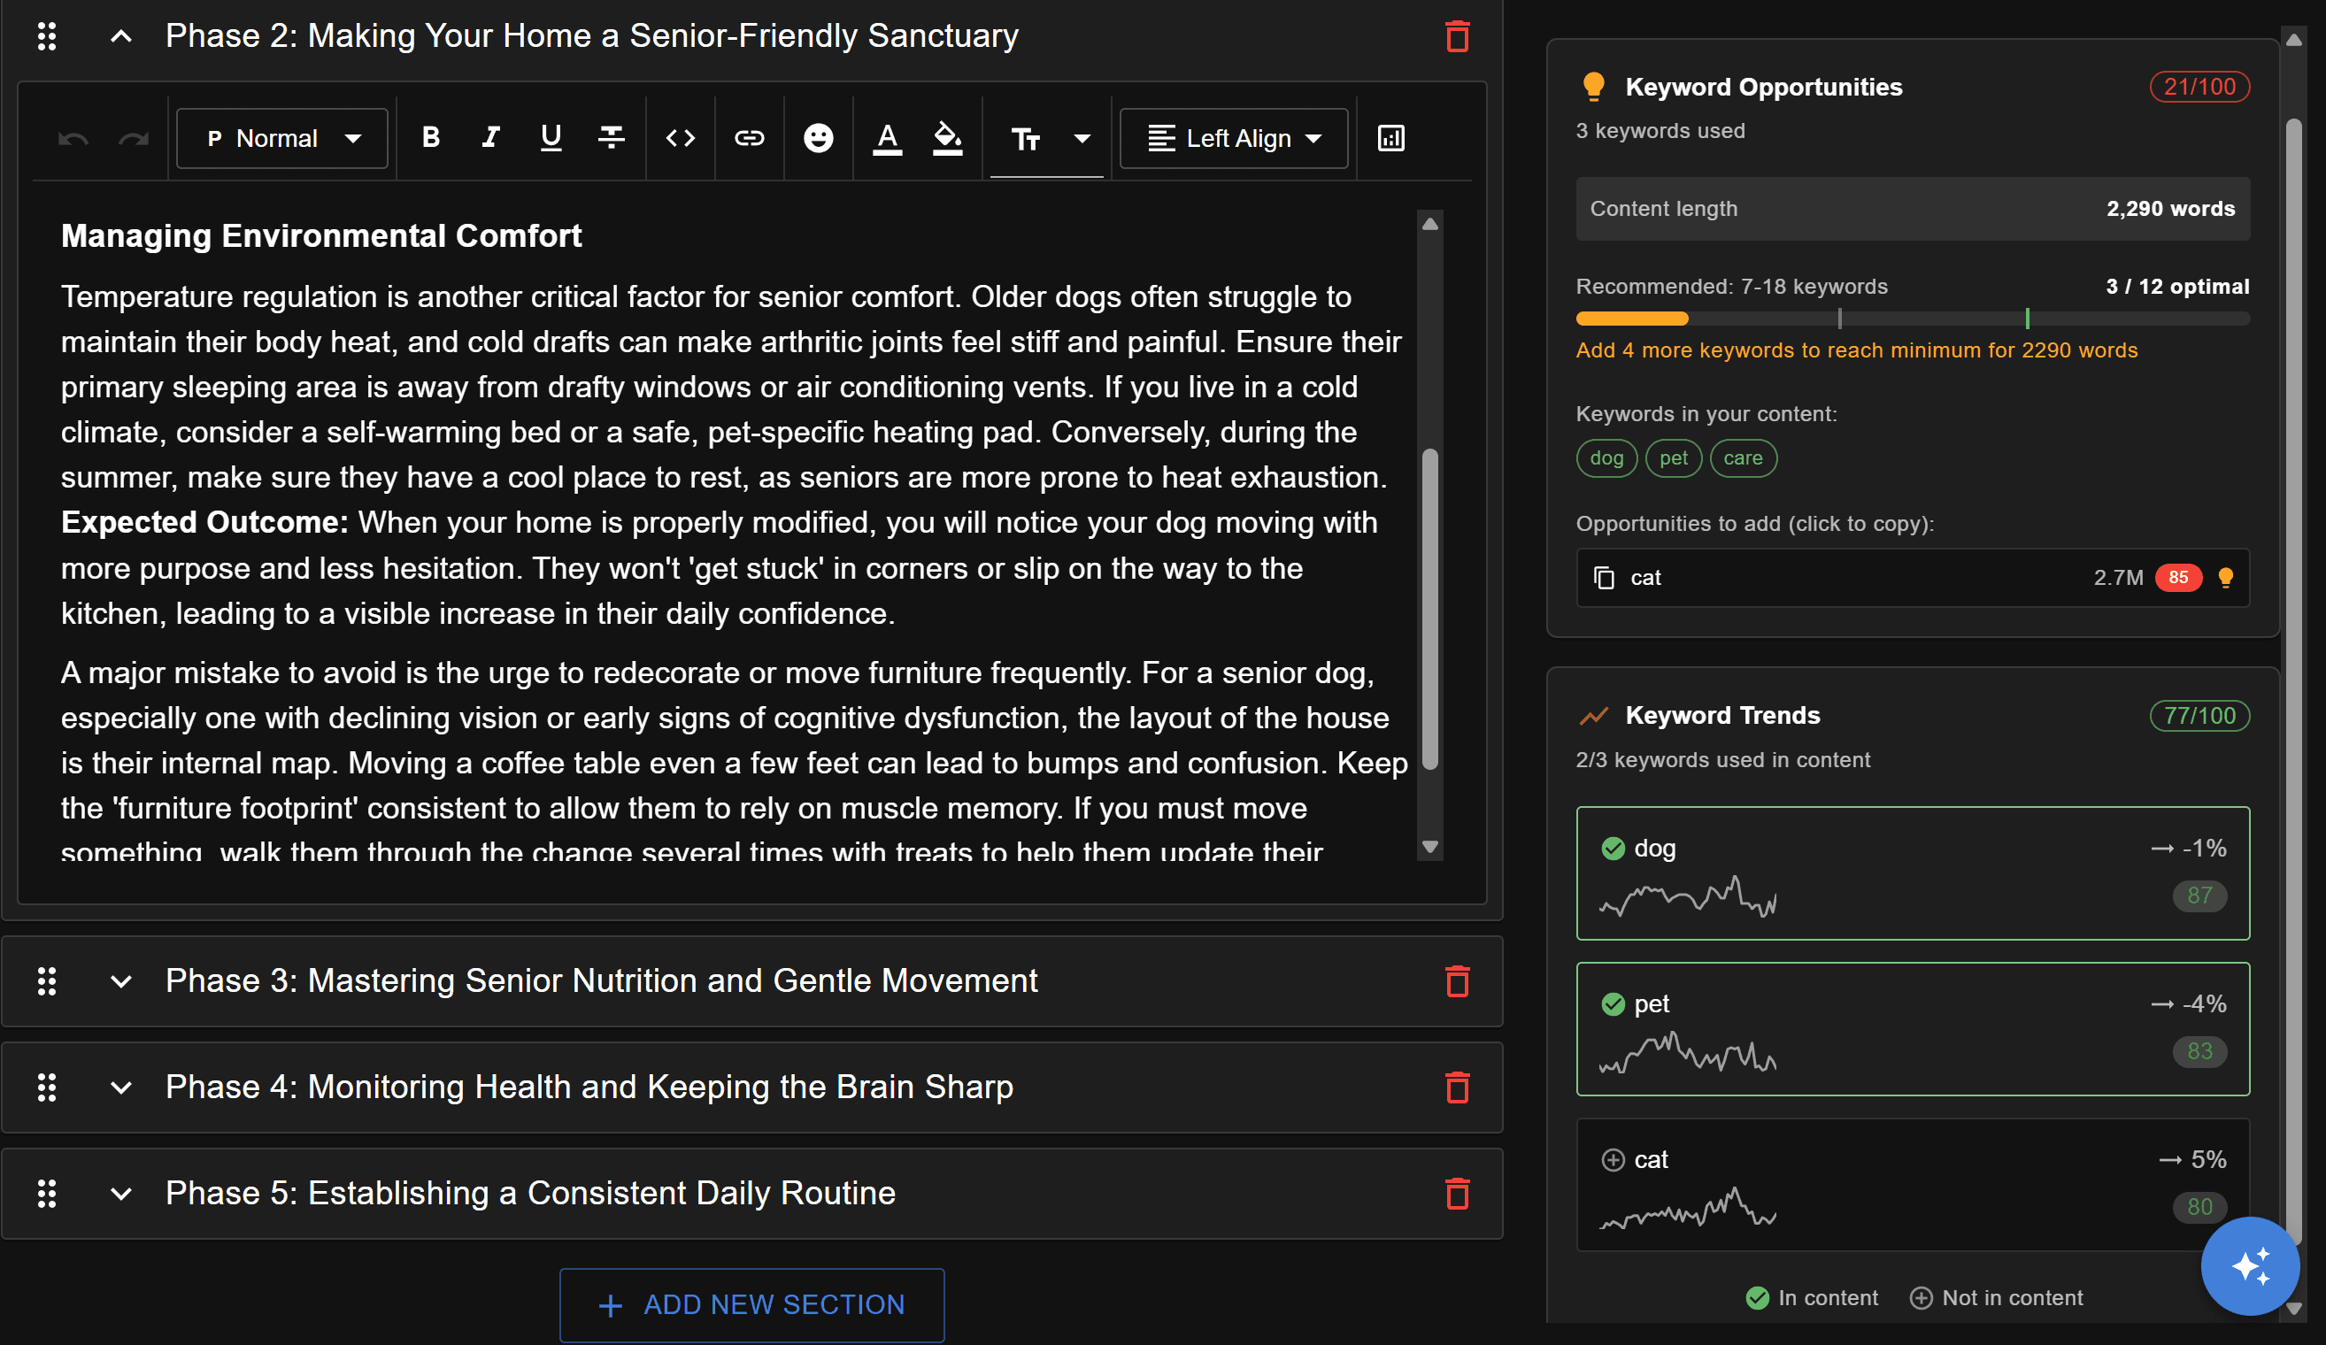Open the Left Align alignment dropdown

tap(1233, 138)
